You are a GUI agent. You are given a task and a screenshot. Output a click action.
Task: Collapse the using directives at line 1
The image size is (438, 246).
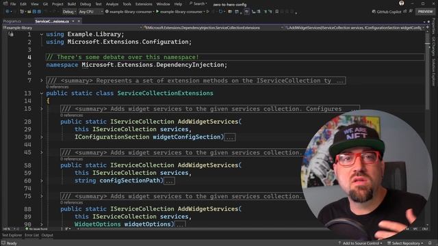coord(41,34)
